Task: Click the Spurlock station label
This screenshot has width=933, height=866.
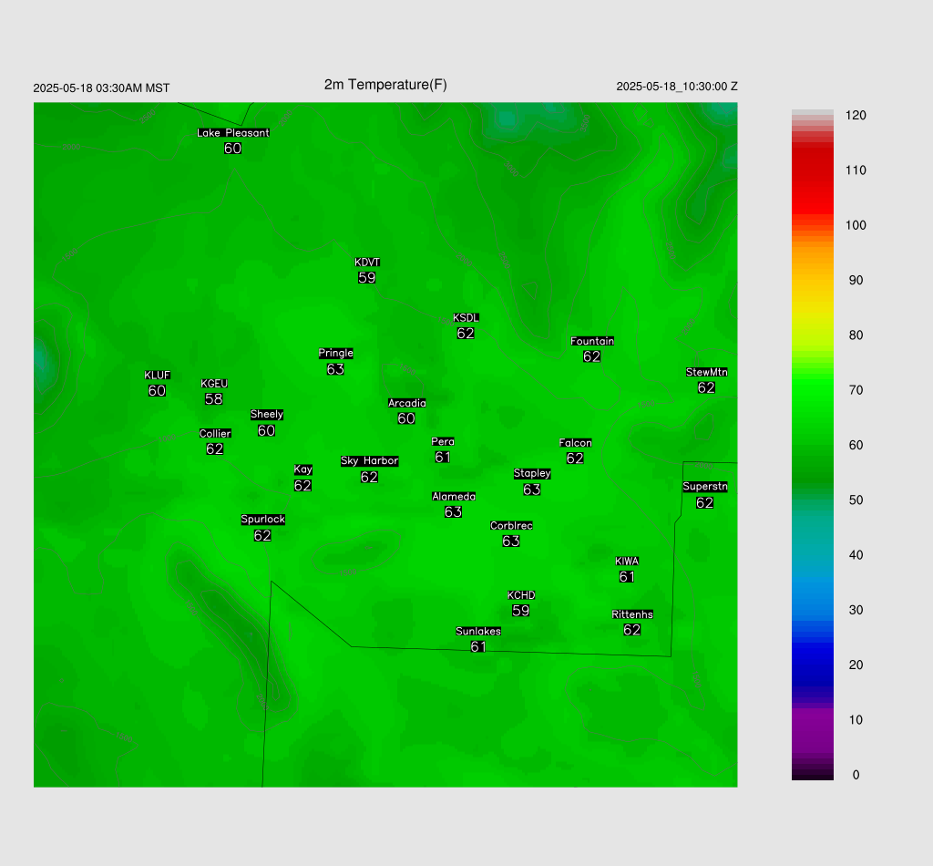Action: pyautogui.click(x=263, y=519)
